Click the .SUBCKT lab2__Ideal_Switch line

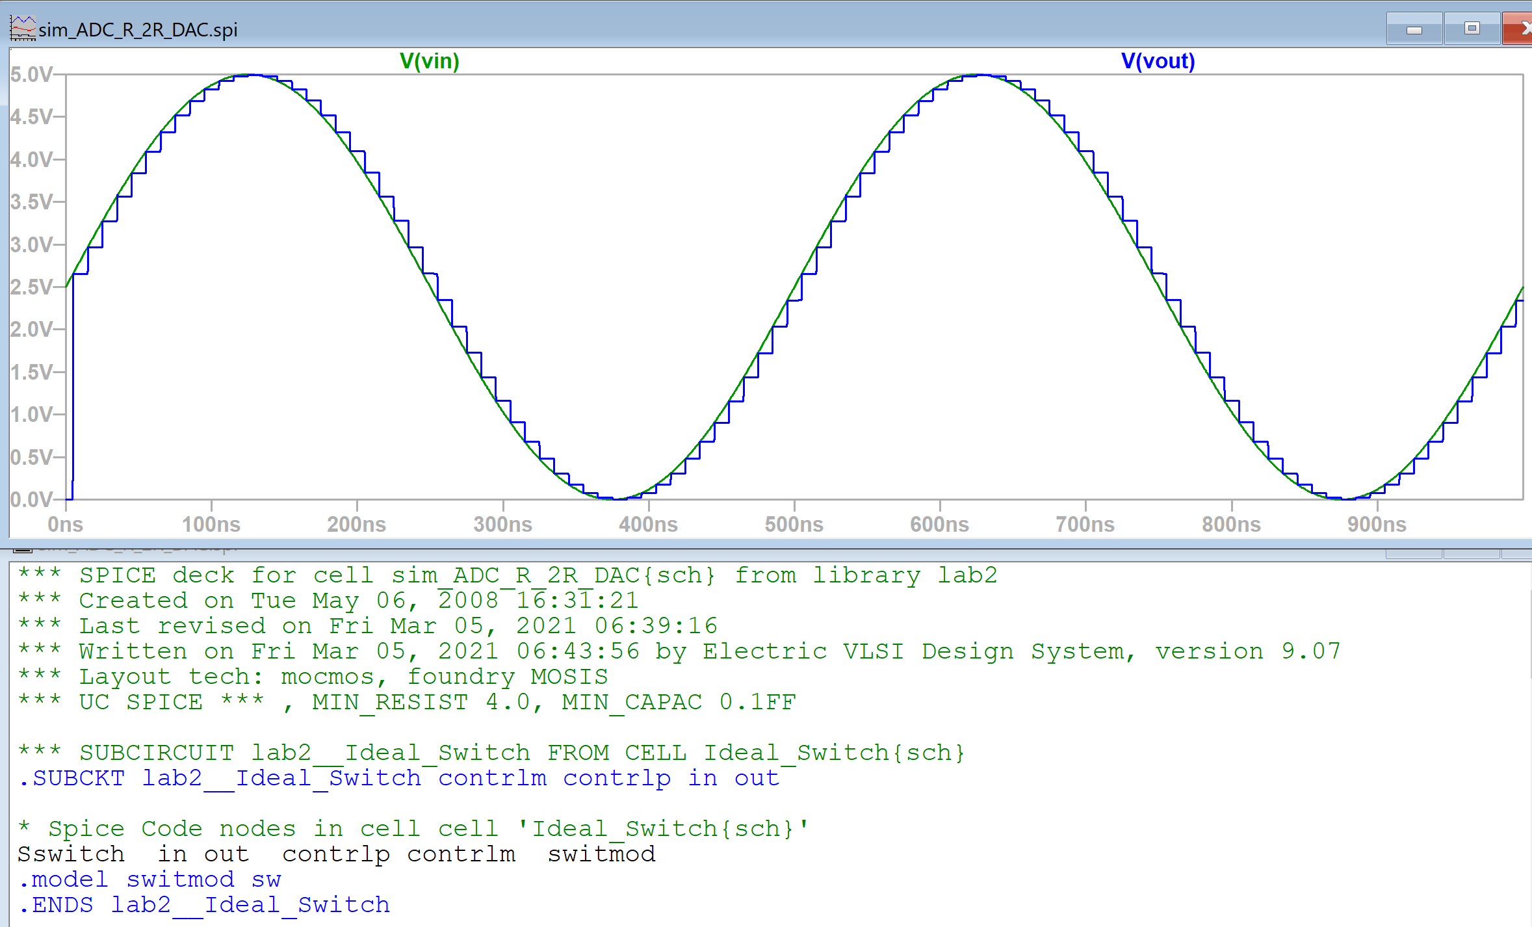[x=400, y=777]
